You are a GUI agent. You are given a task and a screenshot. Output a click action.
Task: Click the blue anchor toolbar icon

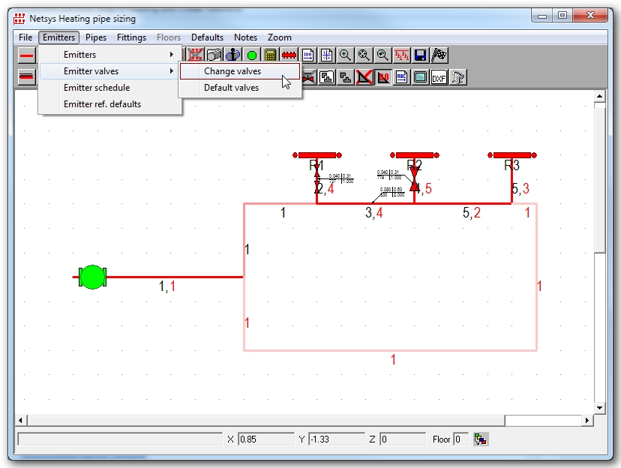pyautogui.click(x=232, y=55)
